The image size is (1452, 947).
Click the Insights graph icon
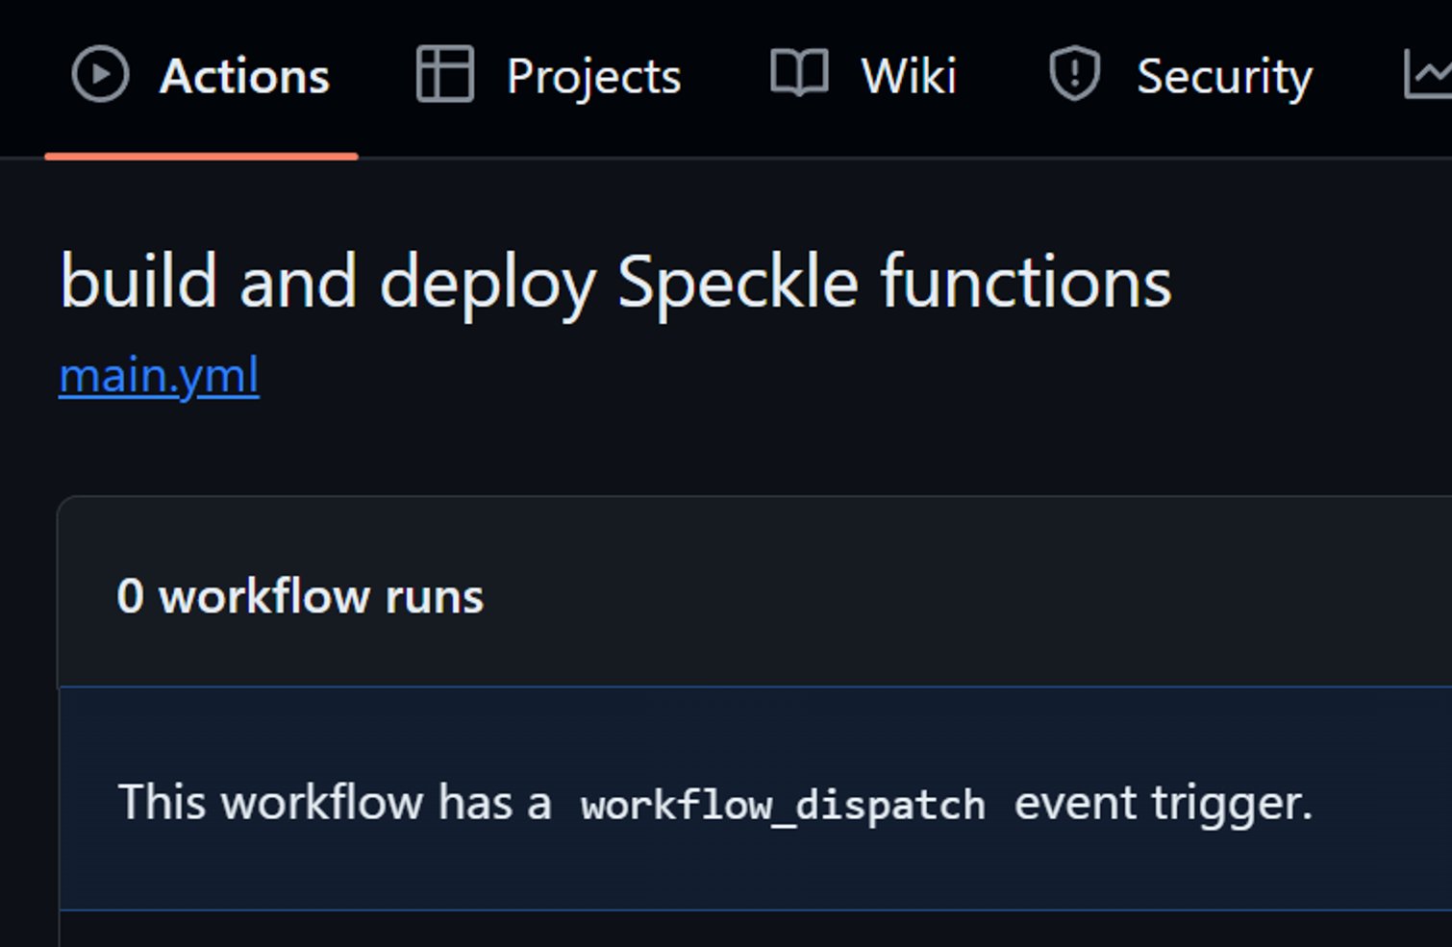pyautogui.click(x=1428, y=75)
